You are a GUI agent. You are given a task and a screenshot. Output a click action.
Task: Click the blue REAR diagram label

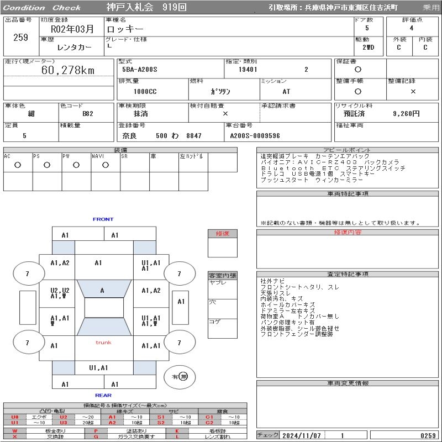(x=103, y=395)
